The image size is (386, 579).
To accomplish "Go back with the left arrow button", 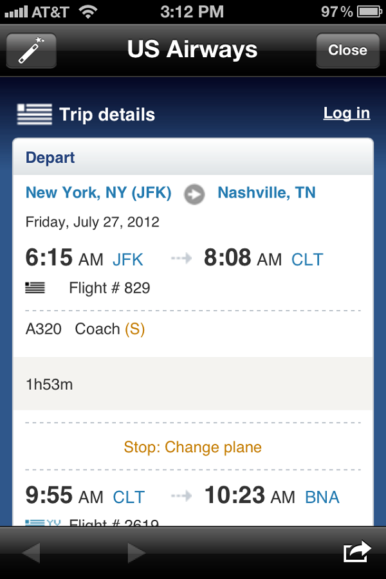I will (x=31, y=553).
